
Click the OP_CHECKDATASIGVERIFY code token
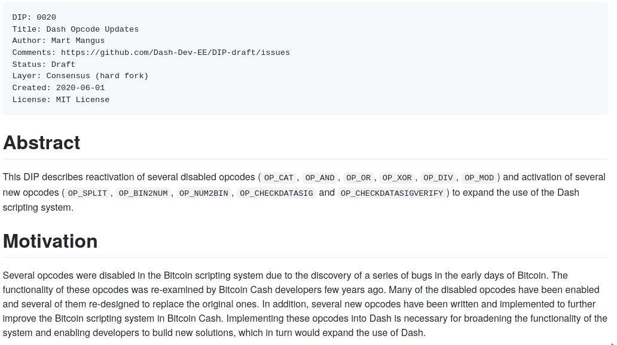click(x=392, y=193)
